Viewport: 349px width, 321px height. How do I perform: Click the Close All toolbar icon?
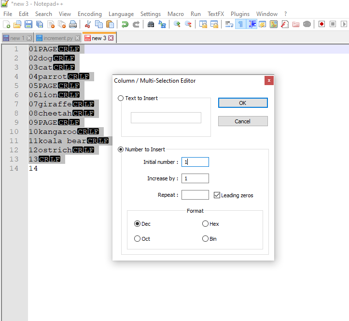(x=62, y=24)
